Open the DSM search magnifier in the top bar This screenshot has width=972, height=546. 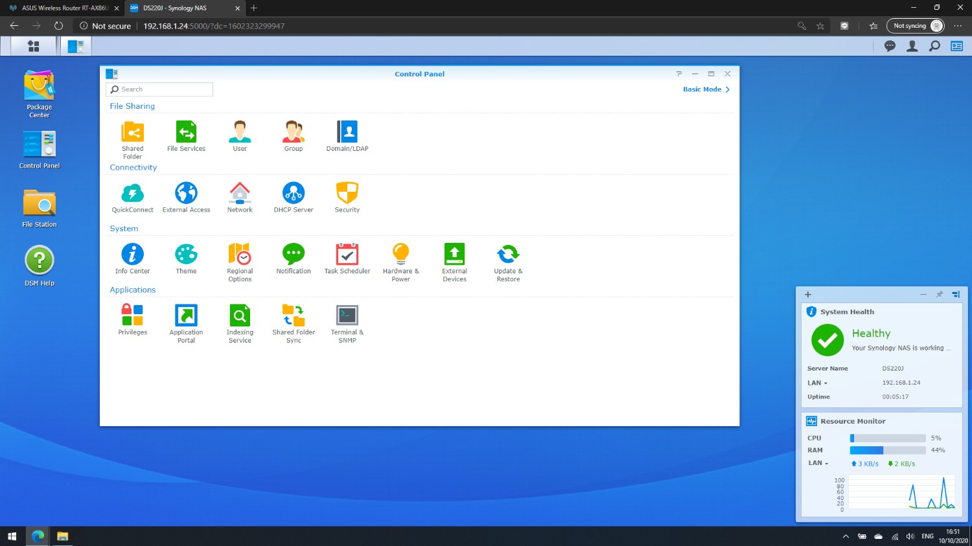[x=934, y=46]
